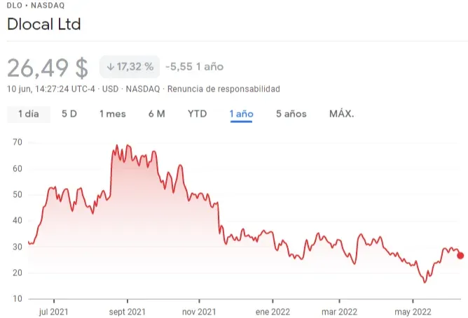Image resolution: width=468 pixels, height=318 pixels.
Task: Show the MÁX. history range
Action: [x=341, y=114]
